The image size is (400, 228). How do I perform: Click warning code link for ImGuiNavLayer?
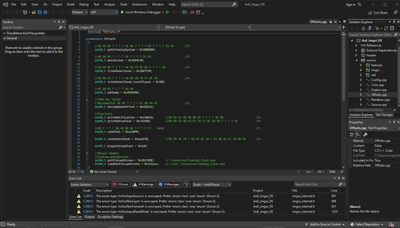click(88, 201)
